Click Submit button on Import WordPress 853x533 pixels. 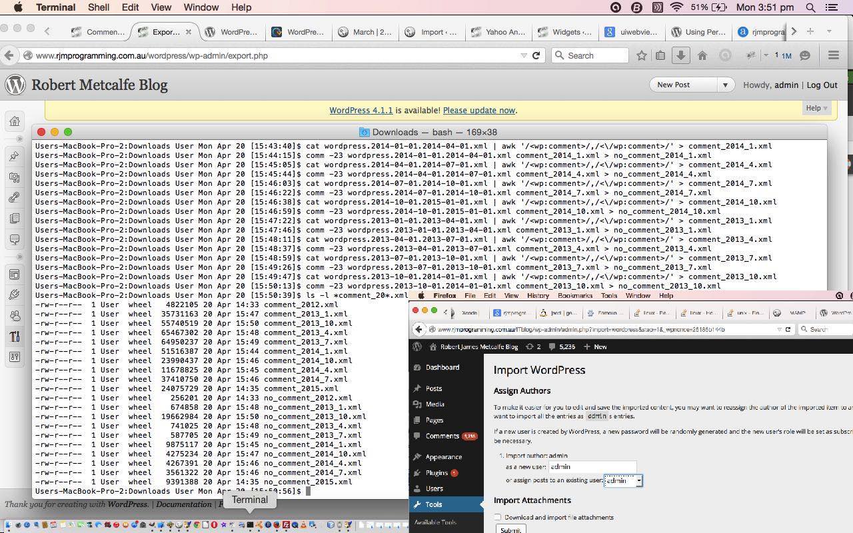click(510, 530)
